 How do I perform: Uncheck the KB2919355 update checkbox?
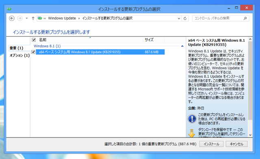coord(33,52)
